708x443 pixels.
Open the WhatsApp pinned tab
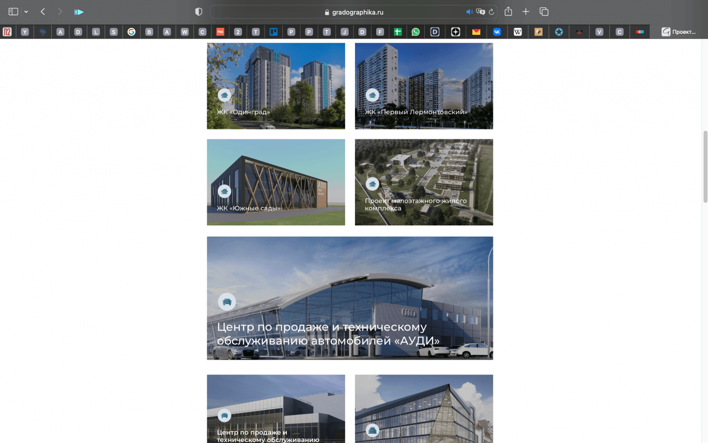(x=416, y=32)
